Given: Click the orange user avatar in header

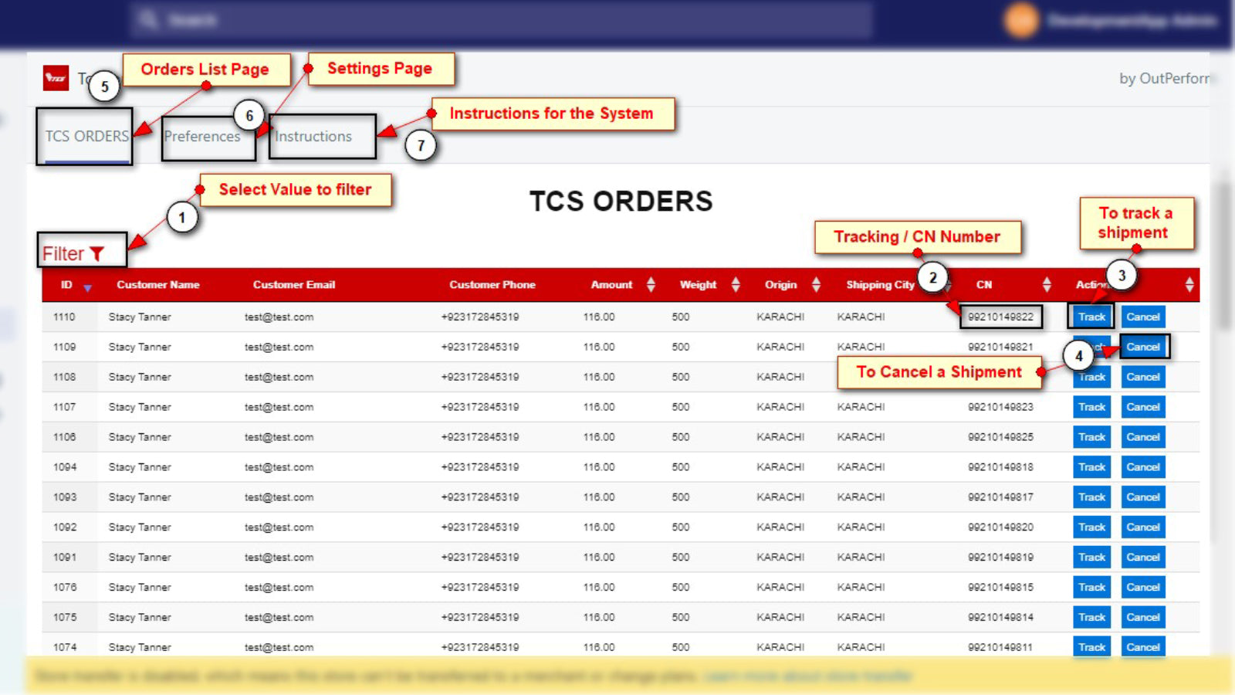Looking at the screenshot, I should (1021, 20).
